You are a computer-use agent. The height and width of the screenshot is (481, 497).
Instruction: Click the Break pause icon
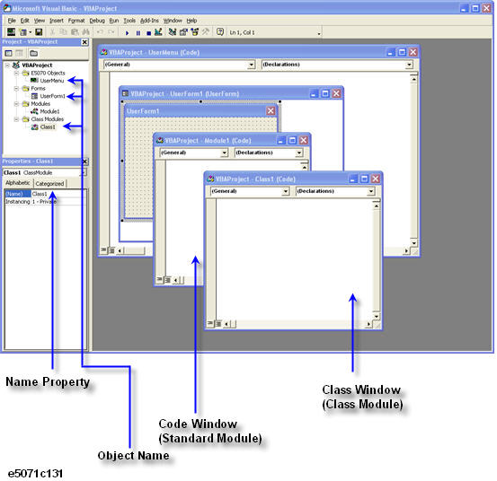(x=138, y=32)
